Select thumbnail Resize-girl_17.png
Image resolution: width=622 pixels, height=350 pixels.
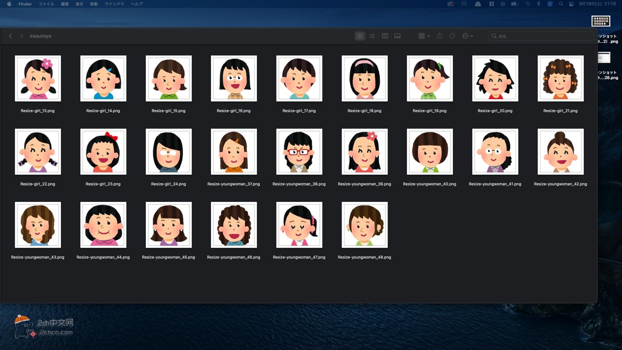coord(299,79)
